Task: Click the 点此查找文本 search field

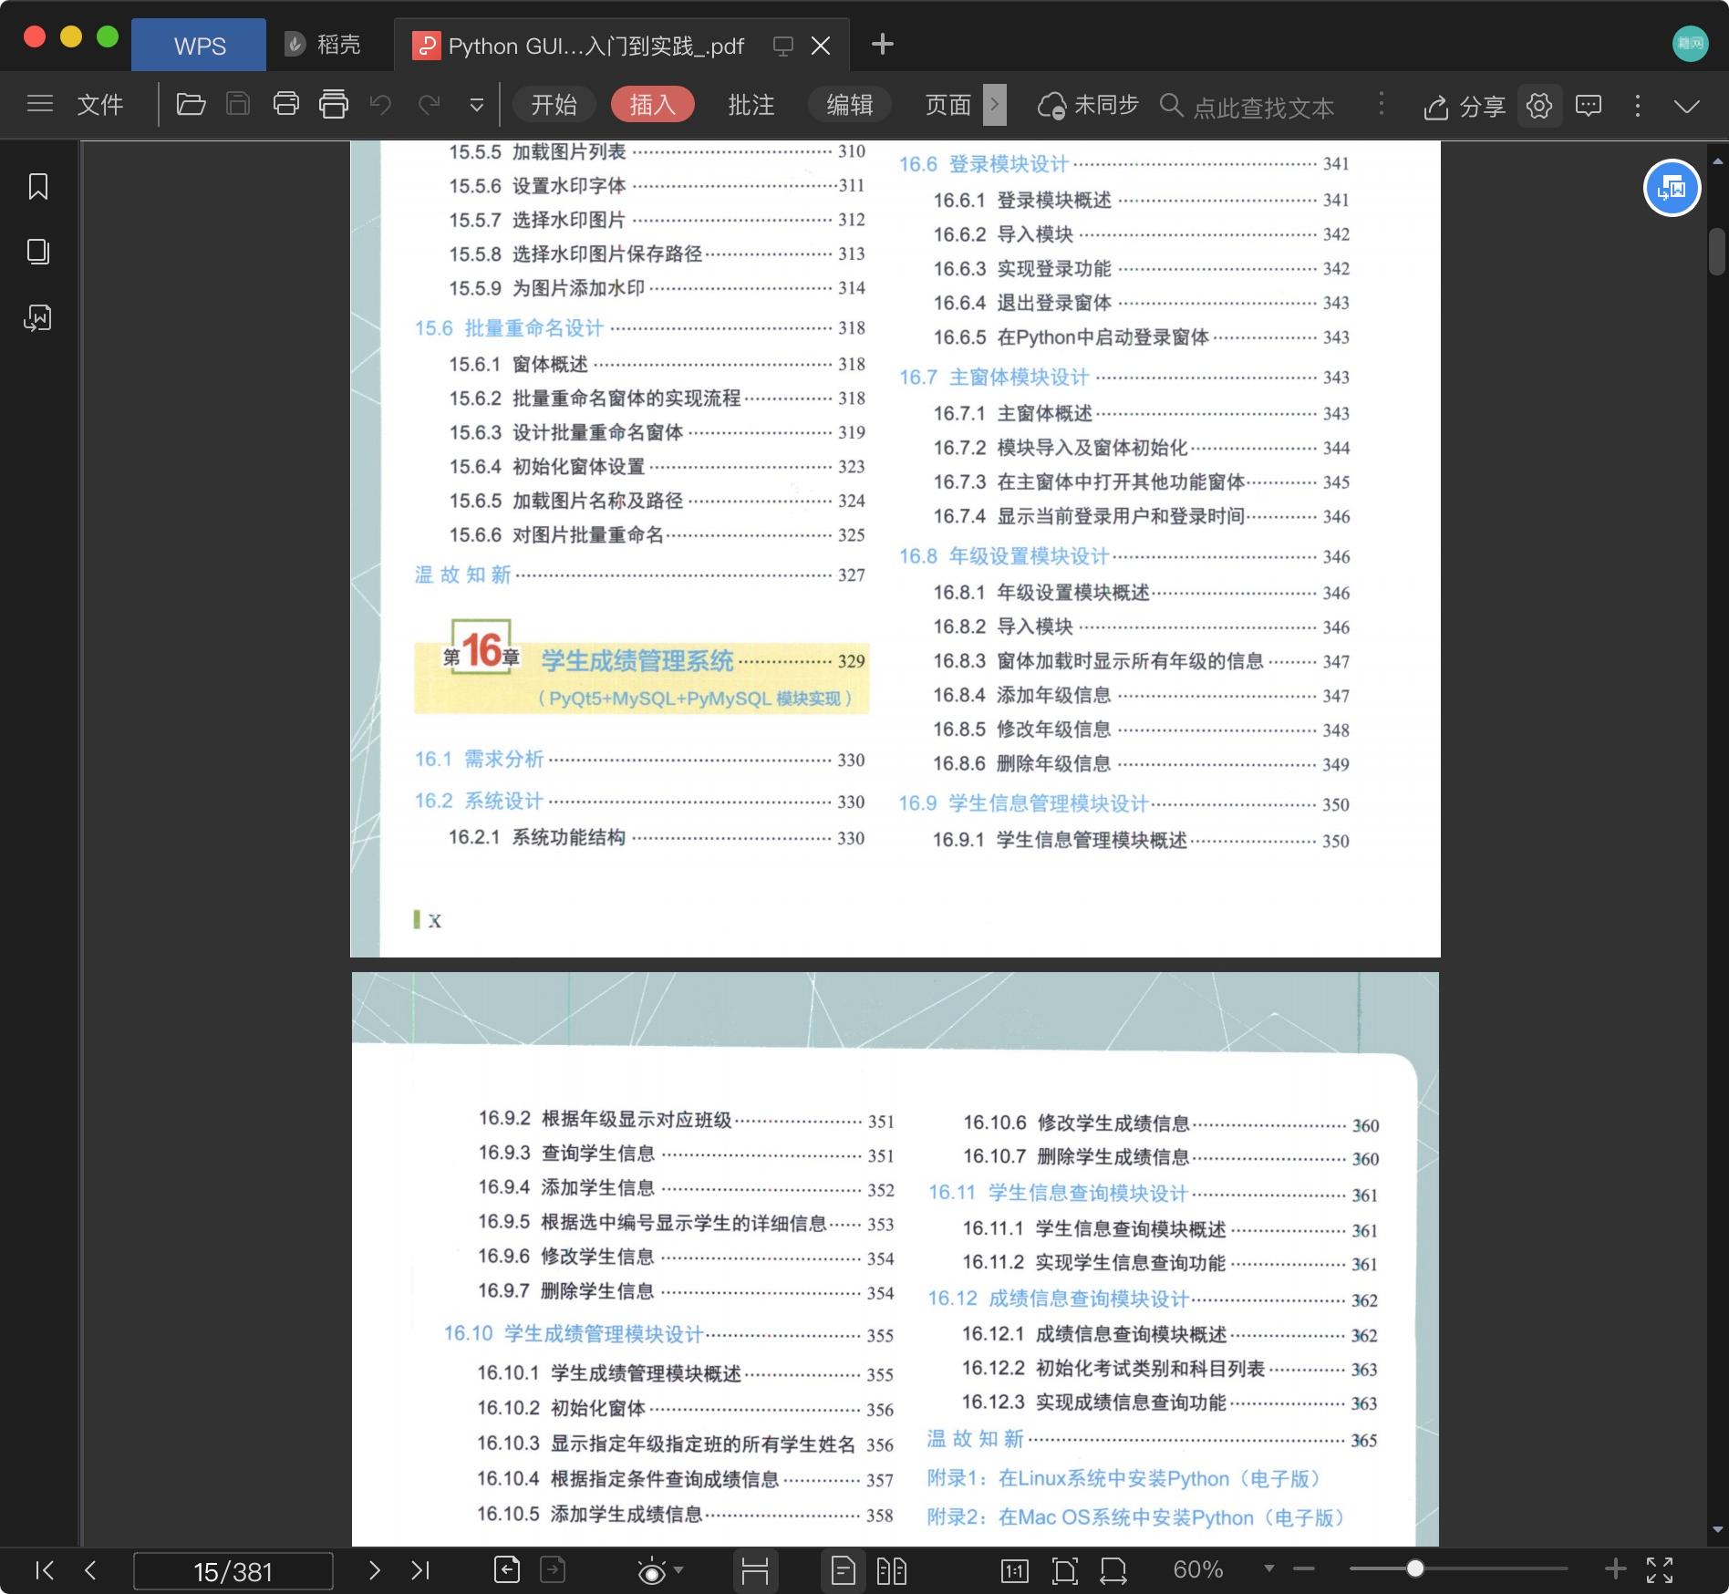Action: (1262, 108)
